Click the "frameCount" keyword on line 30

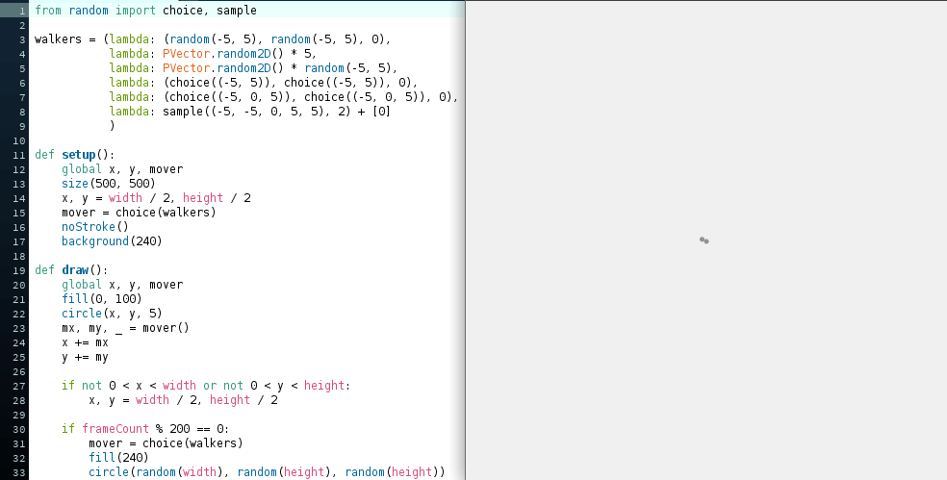[x=115, y=429]
